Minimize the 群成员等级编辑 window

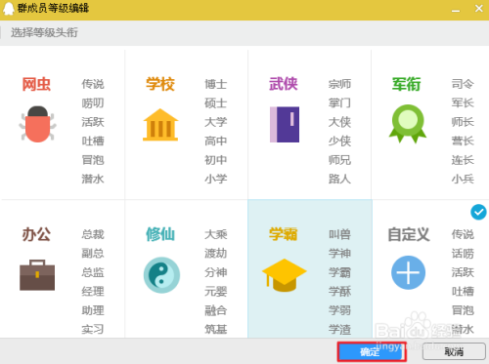(x=456, y=10)
